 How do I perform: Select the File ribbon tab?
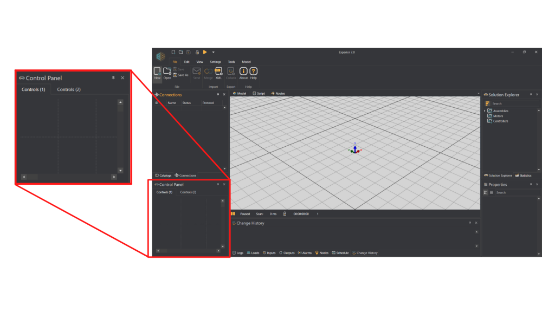[x=175, y=62]
